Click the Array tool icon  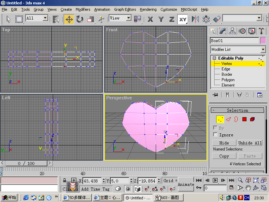[206, 19]
